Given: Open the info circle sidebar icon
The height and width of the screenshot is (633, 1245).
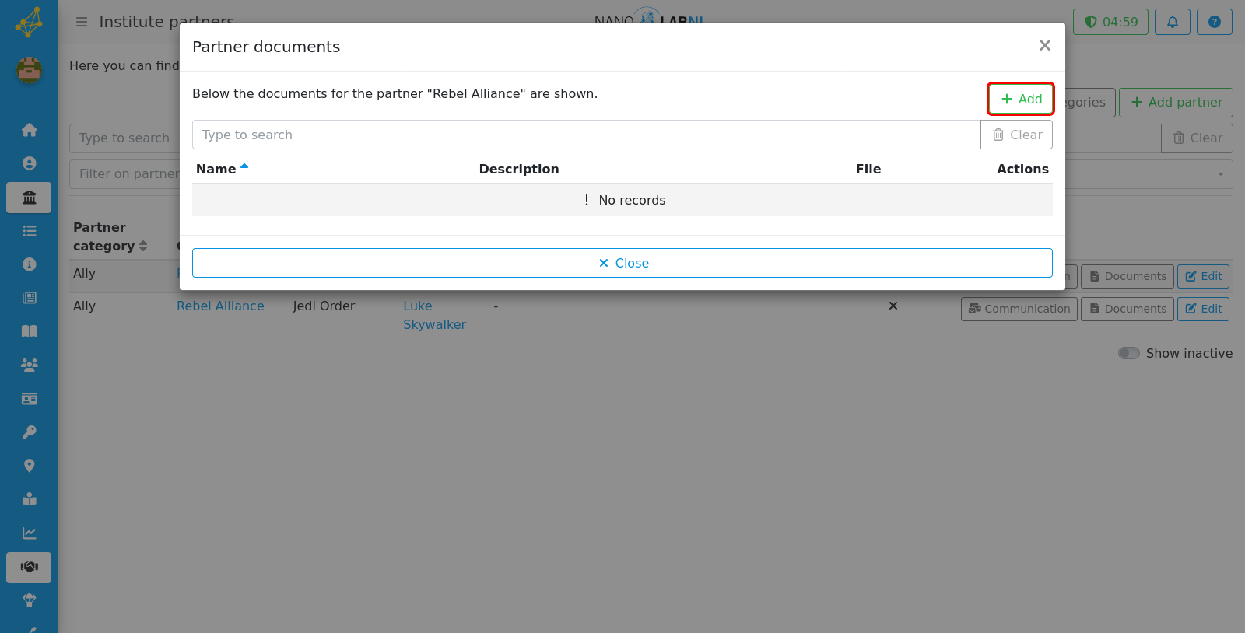Looking at the screenshot, I should [x=29, y=264].
